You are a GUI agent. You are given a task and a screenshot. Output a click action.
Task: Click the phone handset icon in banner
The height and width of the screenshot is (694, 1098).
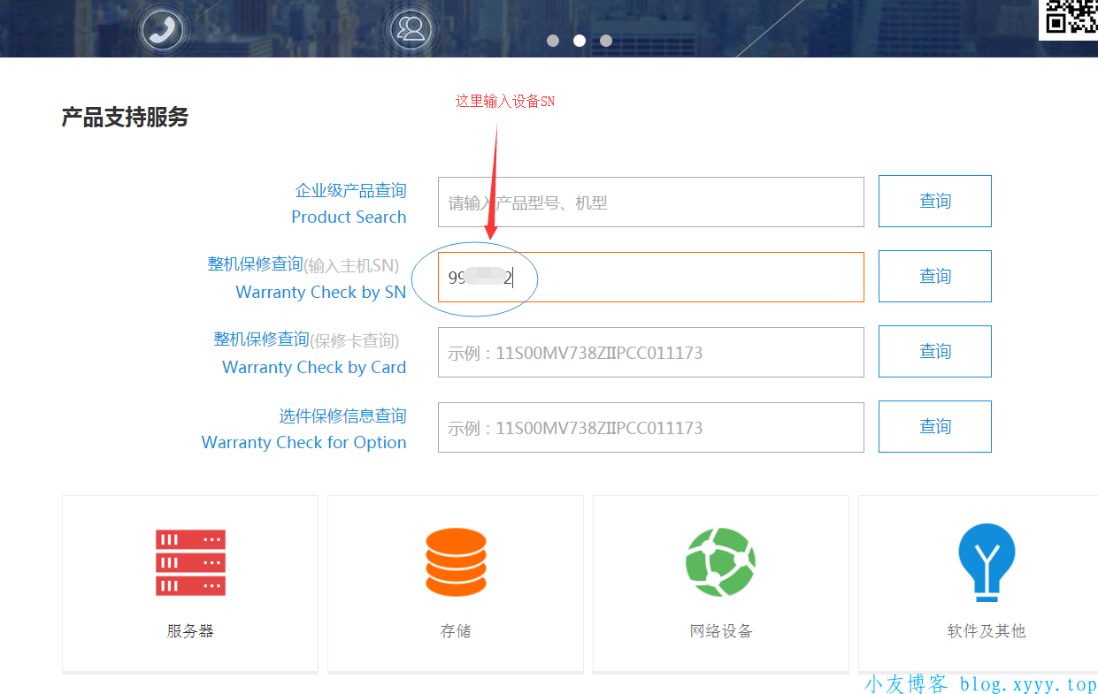click(163, 29)
